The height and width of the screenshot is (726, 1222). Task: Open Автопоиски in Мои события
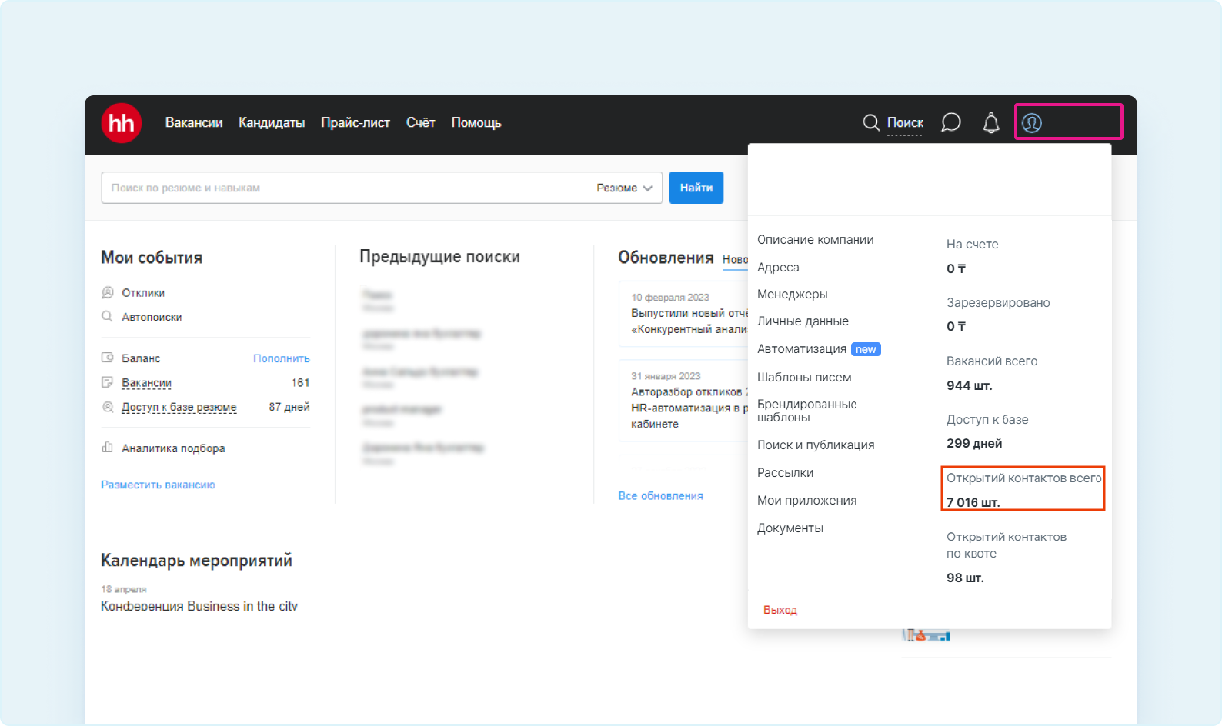pos(152,317)
